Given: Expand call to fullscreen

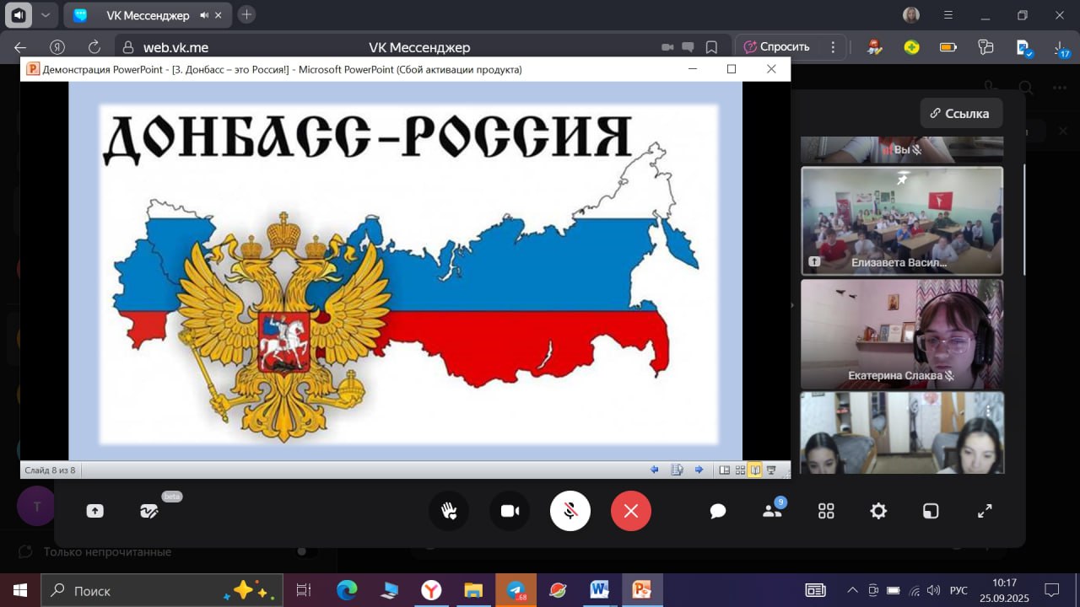Looking at the screenshot, I should tap(985, 511).
